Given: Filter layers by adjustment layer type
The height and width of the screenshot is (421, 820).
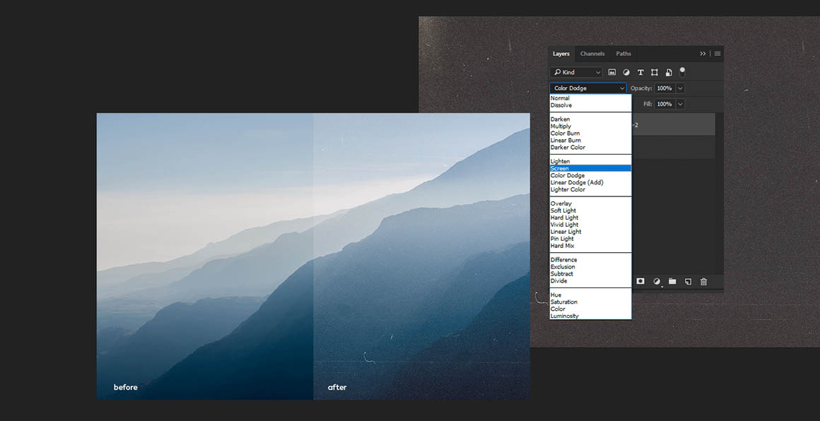Looking at the screenshot, I should (626, 72).
